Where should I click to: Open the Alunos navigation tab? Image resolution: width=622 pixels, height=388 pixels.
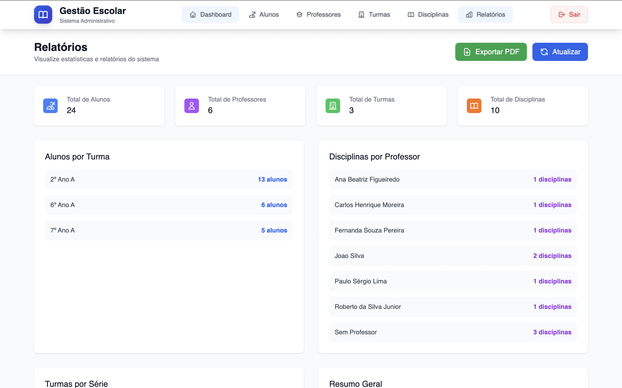pyautogui.click(x=264, y=15)
